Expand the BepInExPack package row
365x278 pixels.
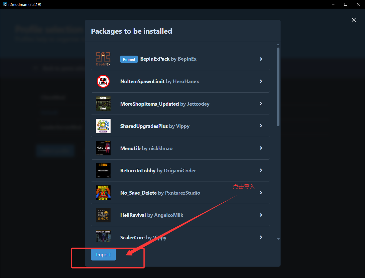(261, 59)
